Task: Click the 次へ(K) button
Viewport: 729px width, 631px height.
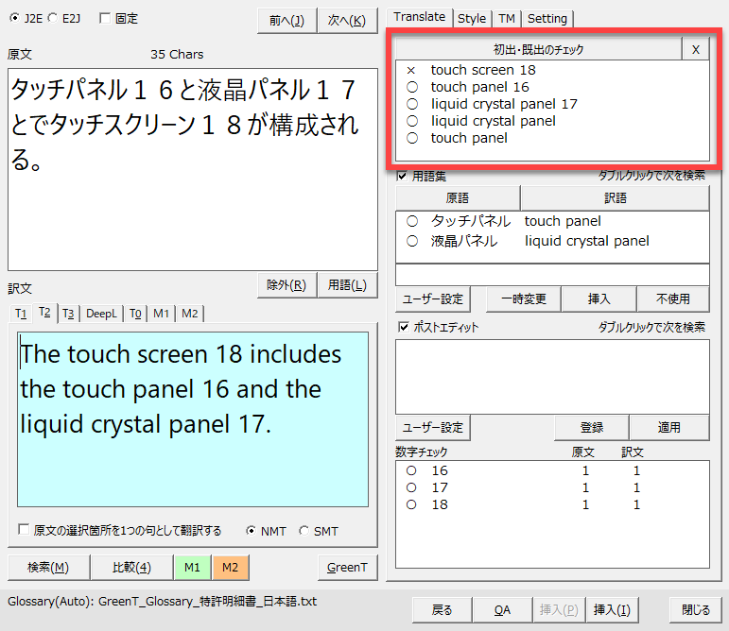Action: pyautogui.click(x=345, y=21)
